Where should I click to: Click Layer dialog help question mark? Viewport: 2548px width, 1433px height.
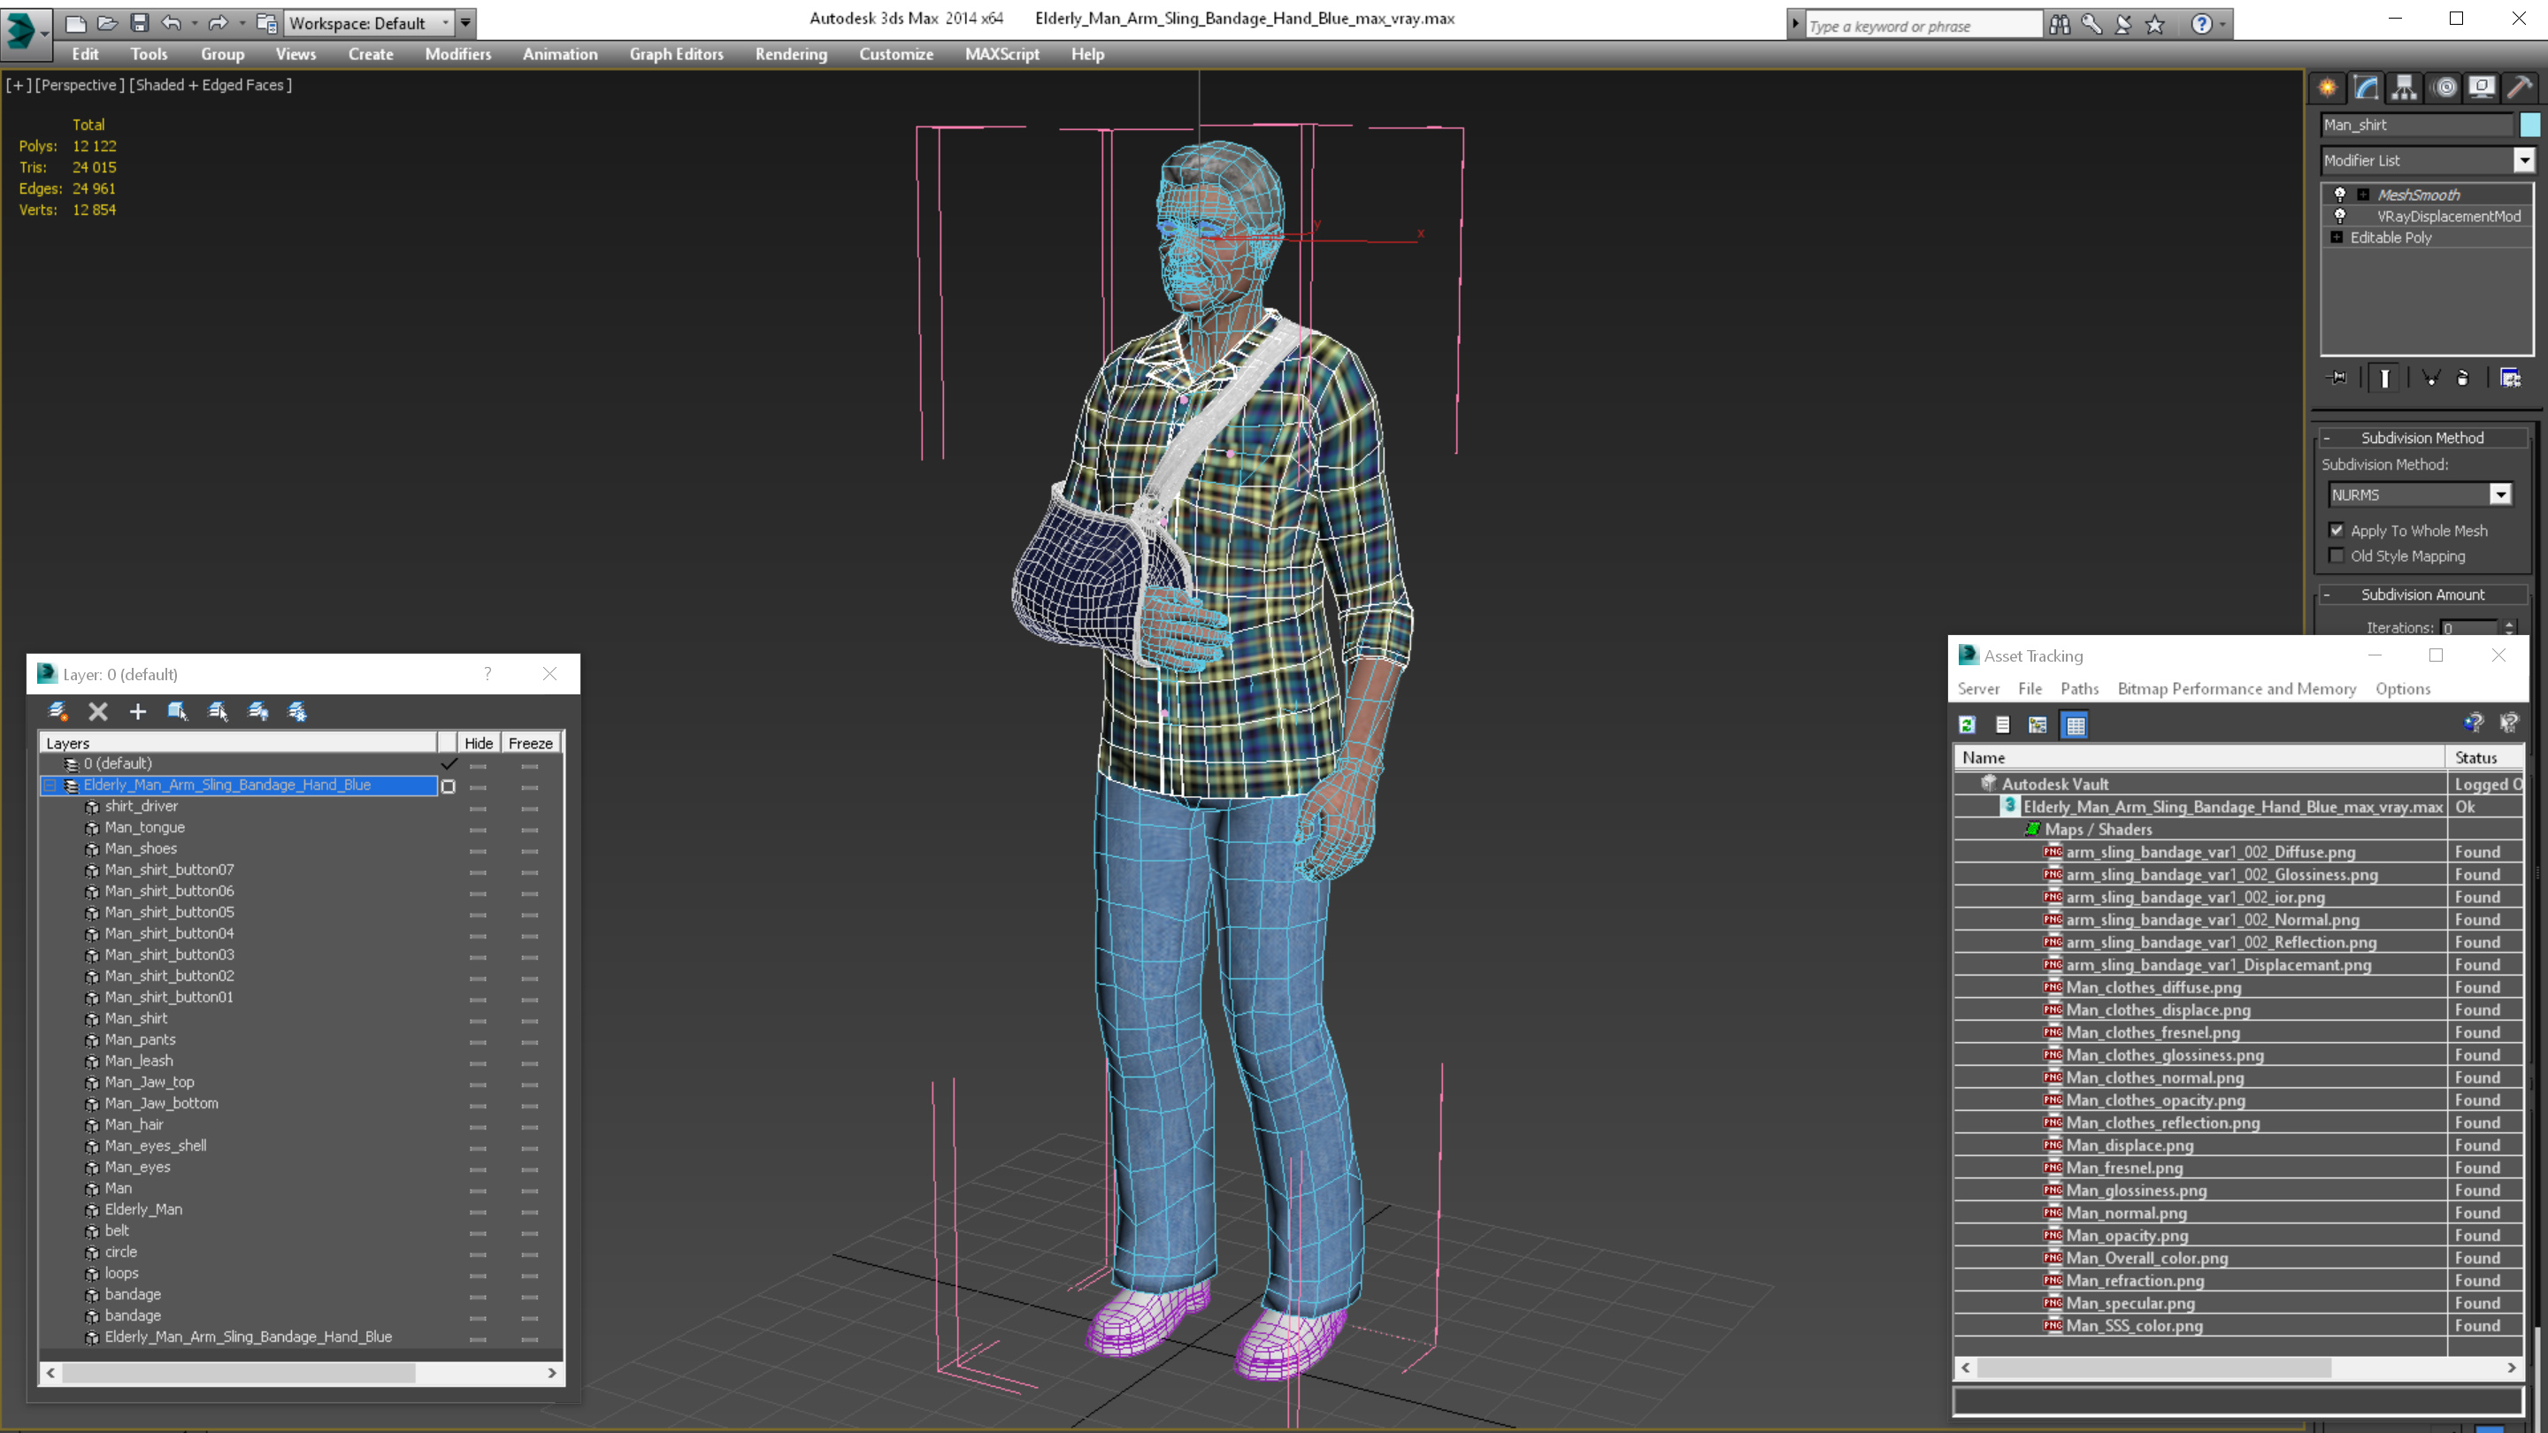487,673
